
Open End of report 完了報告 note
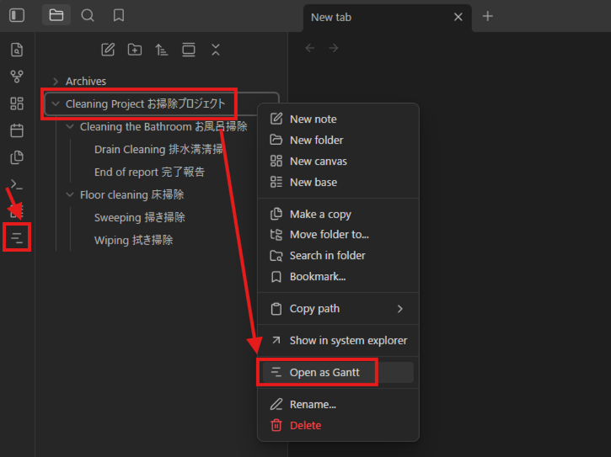point(149,172)
